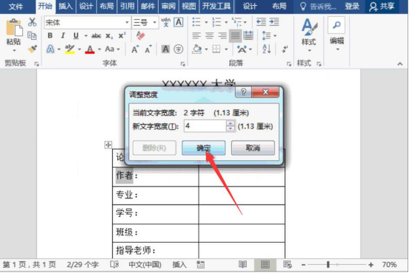409x273 pixels.
Task: Toggle Italic formatting
Action: 63,35
